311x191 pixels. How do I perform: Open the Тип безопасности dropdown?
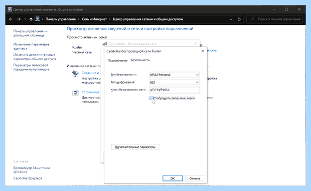tap(174, 74)
